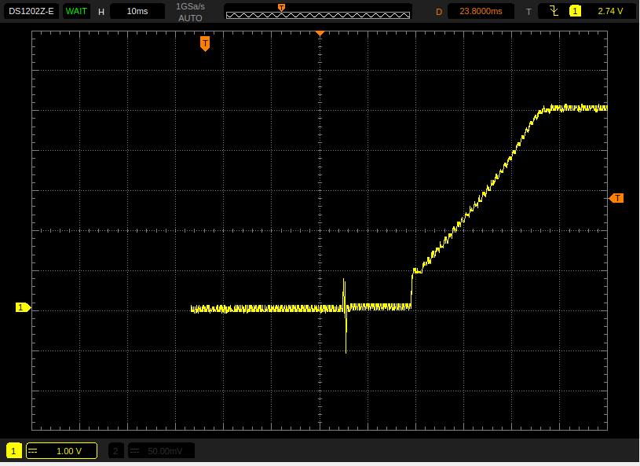Viewport: 640px width, 466px height.
Task: Click the falling edge trigger slope icon
Action: [554, 11]
